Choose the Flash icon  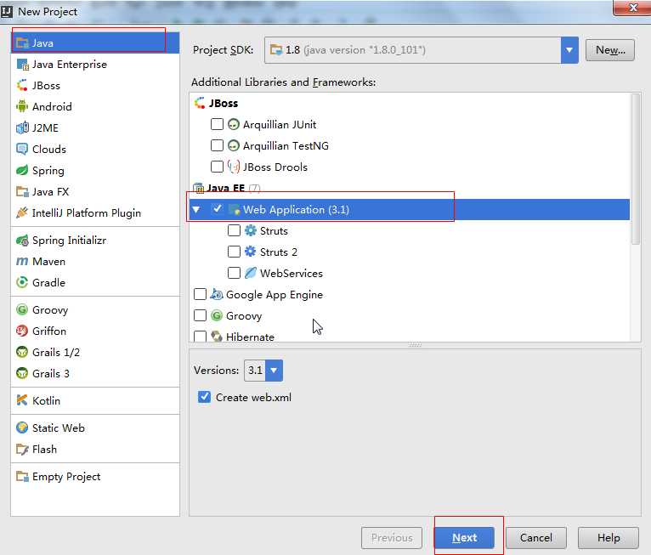22,449
